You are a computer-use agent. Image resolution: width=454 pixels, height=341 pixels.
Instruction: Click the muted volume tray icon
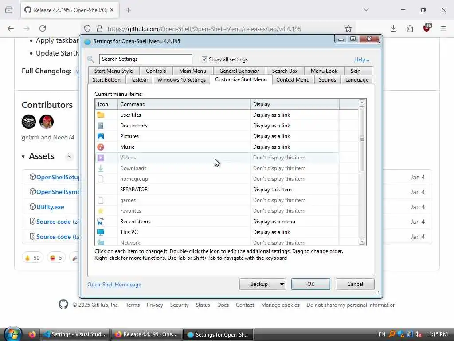418,334
